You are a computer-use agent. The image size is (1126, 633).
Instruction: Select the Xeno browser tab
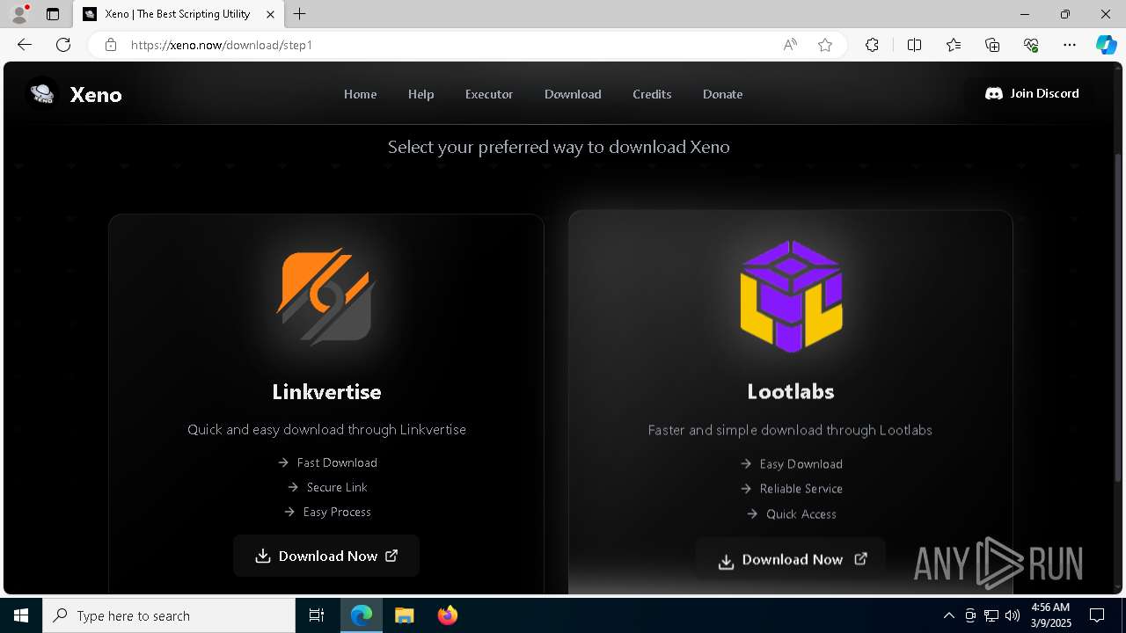tap(179, 14)
